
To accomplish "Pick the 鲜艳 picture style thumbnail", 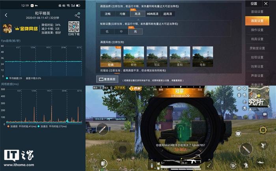I will 134,57.
